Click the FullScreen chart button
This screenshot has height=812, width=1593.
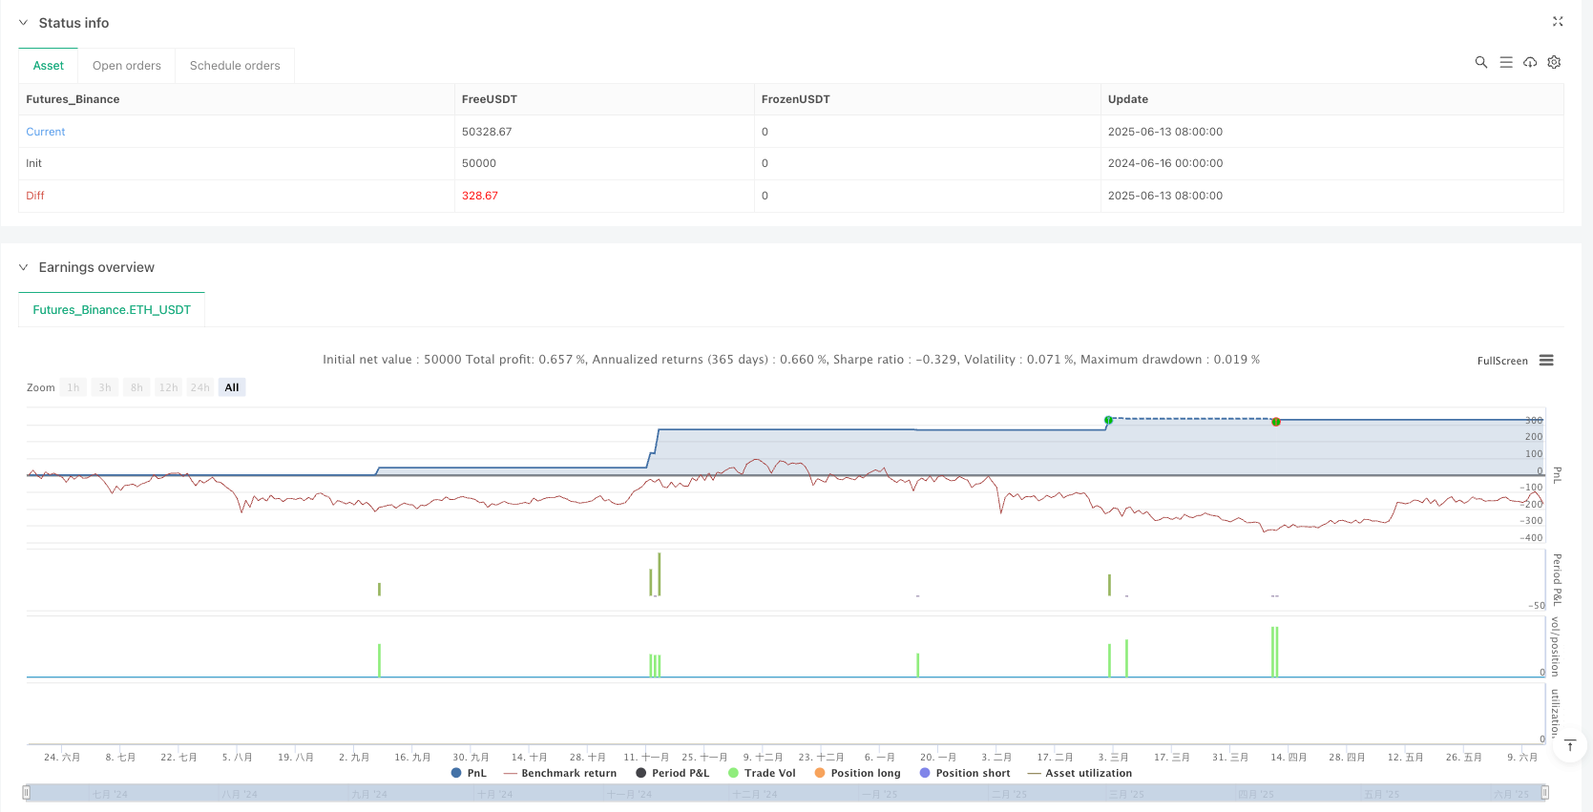click(1502, 361)
